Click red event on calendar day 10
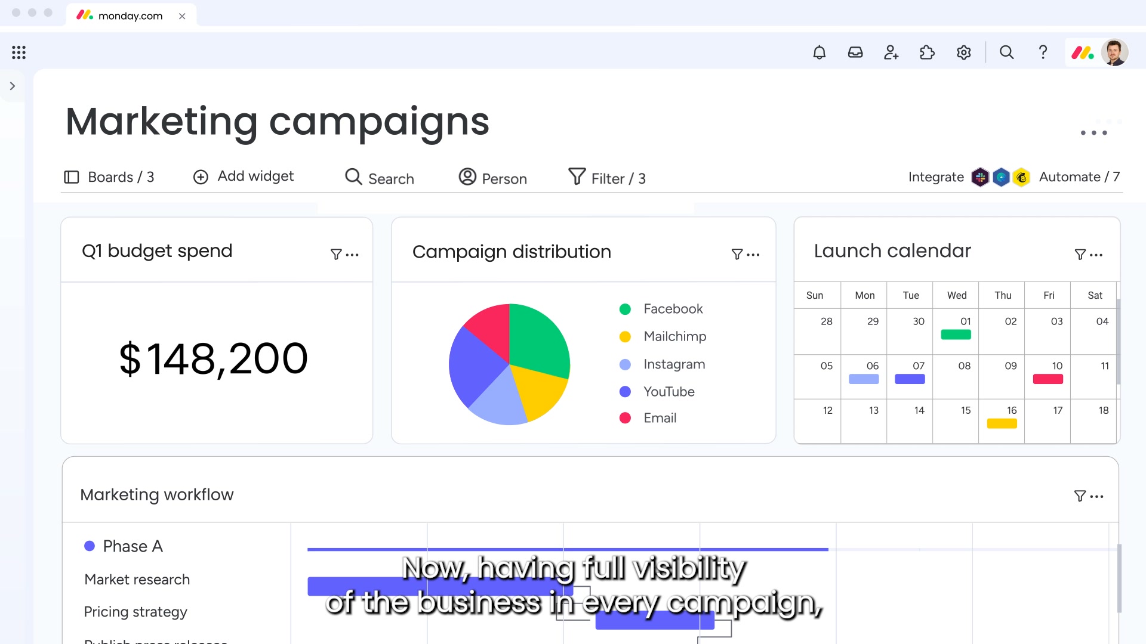Viewport: 1146px width, 644px height. pyautogui.click(x=1048, y=379)
